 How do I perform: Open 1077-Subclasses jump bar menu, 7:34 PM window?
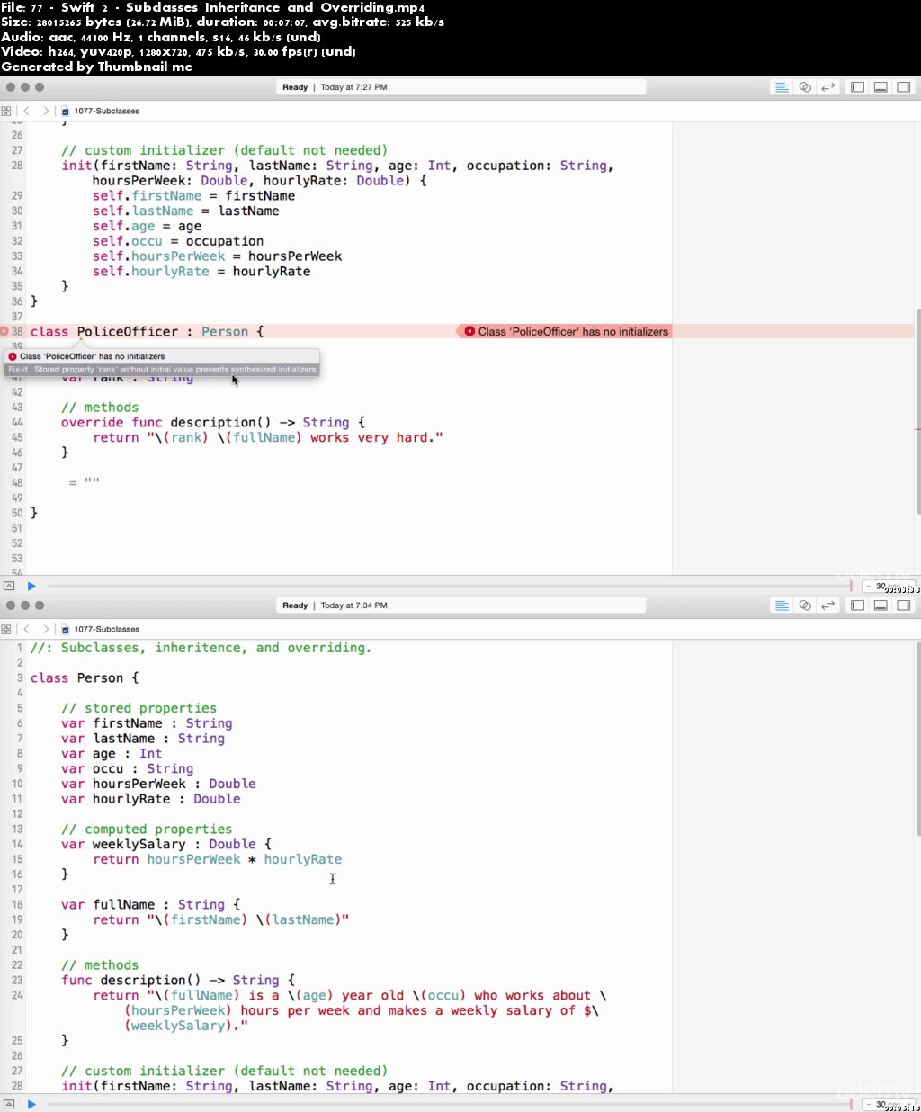(106, 629)
